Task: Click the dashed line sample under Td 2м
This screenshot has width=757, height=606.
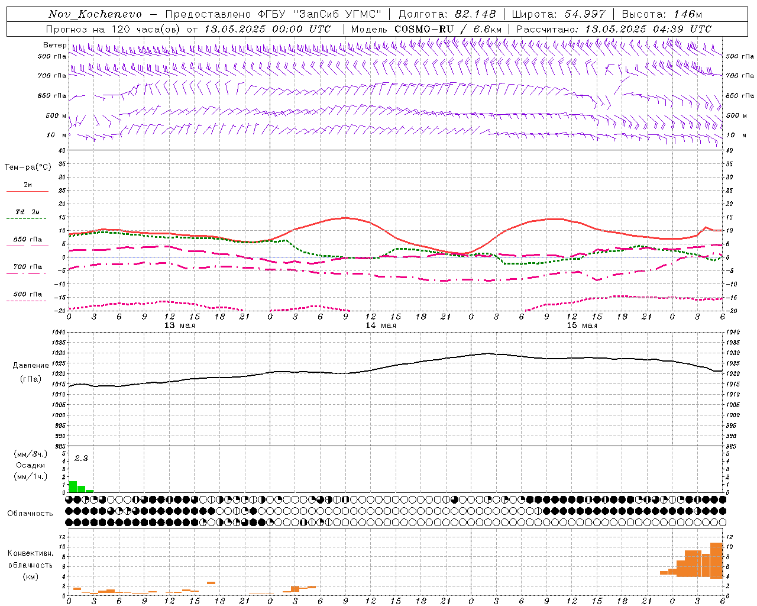Action: click(x=27, y=219)
